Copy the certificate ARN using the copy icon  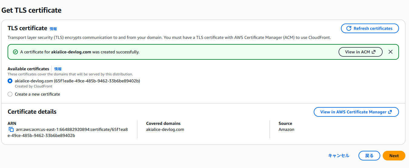tap(11, 129)
